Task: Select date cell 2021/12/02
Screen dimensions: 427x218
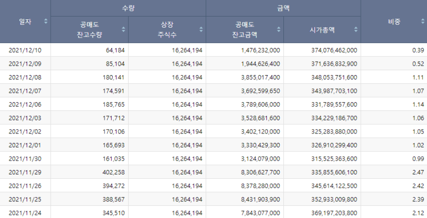Action: coord(25,132)
